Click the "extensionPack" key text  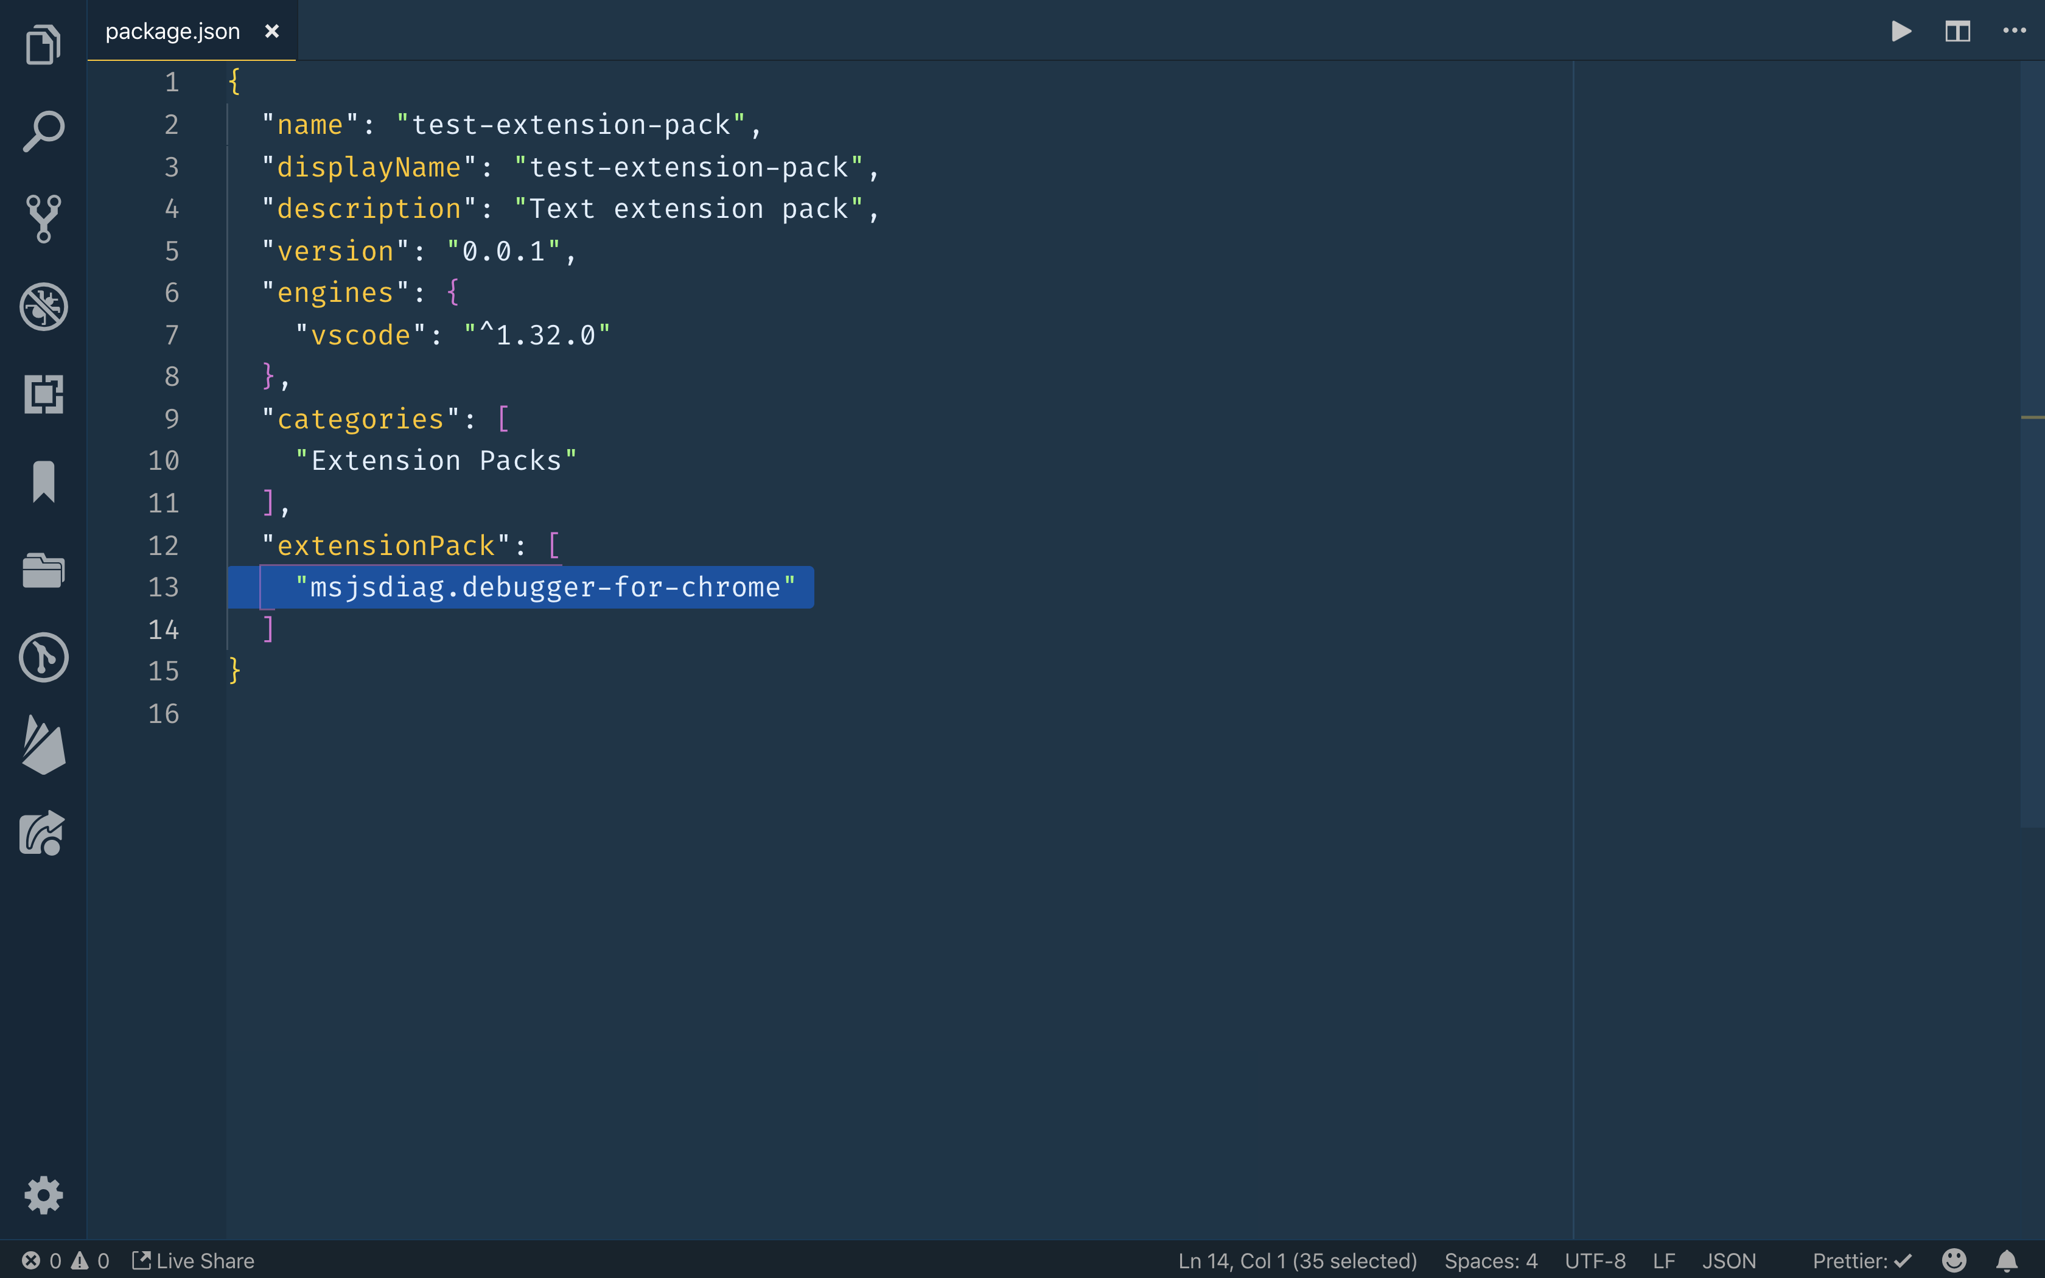(386, 546)
